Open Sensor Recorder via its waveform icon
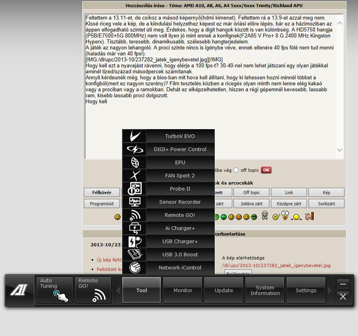 pyautogui.click(x=135, y=202)
